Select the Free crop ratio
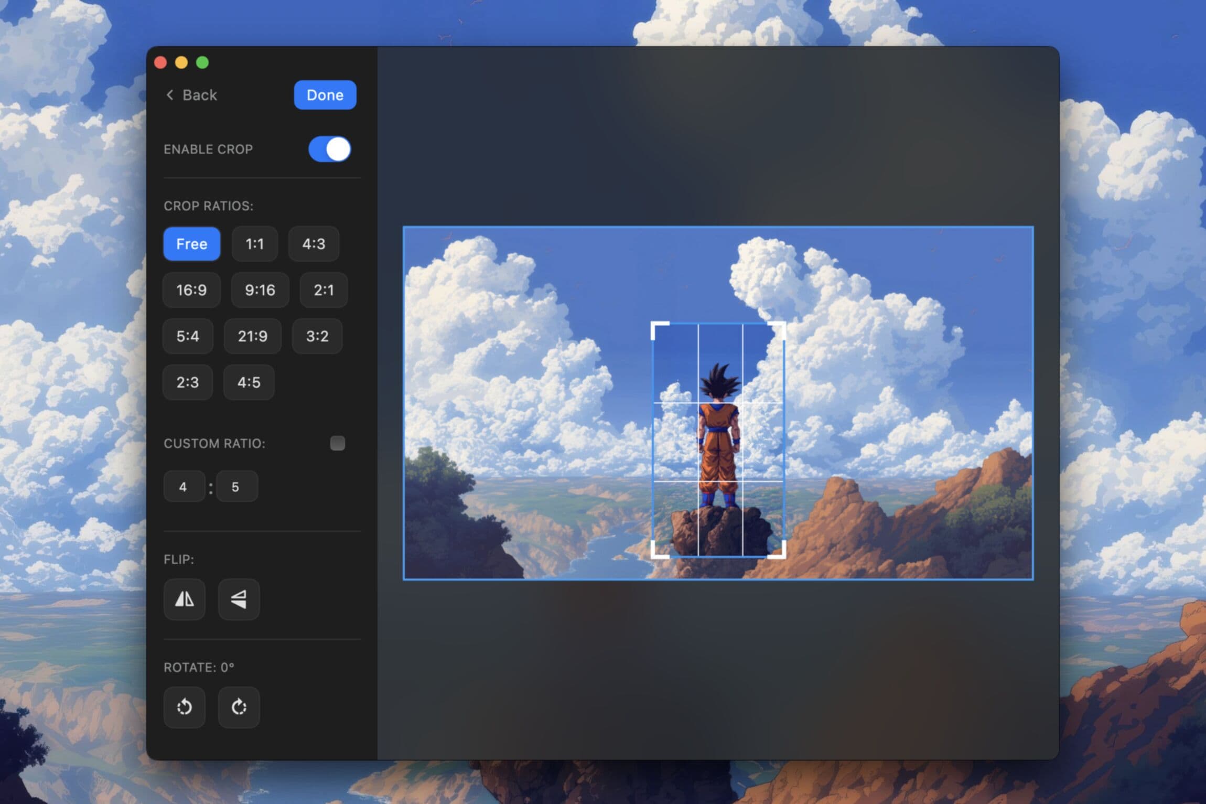This screenshot has width=1206, height=804. 191,244
